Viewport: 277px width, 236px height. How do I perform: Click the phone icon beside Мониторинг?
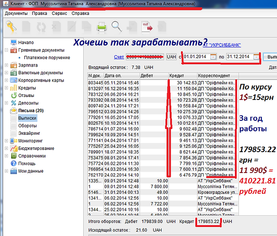[13, 141]
